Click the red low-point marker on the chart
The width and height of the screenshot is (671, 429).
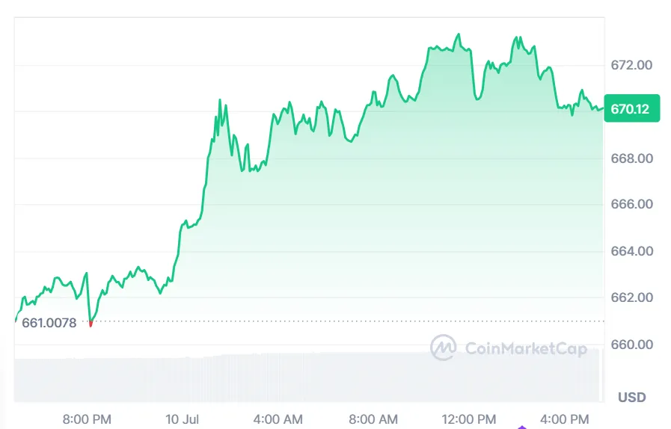[x=91, y=324]
